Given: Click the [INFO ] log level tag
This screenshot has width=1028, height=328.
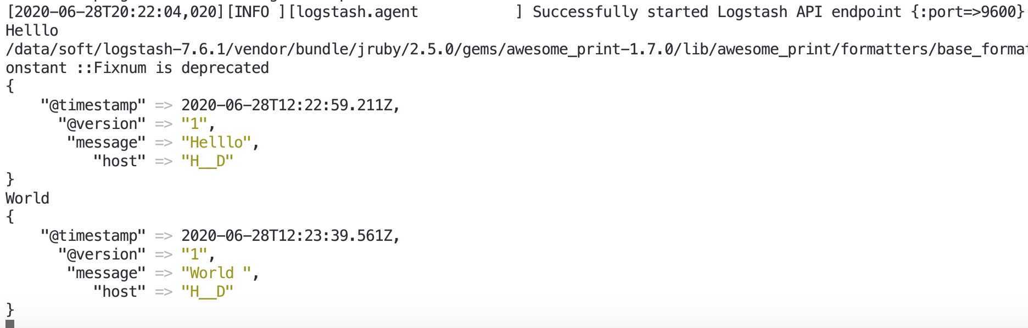Looking at the screenshot, I should click(x=256, y=12).
